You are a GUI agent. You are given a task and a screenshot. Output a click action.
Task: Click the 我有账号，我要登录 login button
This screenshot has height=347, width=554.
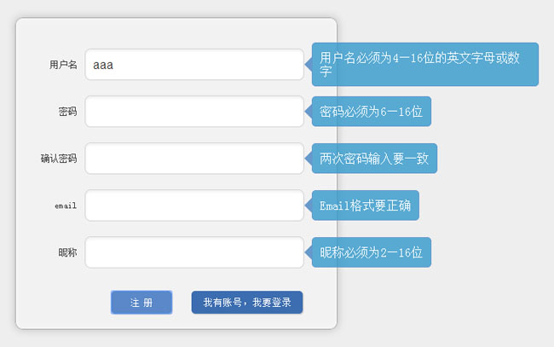(x=247, y=303)
